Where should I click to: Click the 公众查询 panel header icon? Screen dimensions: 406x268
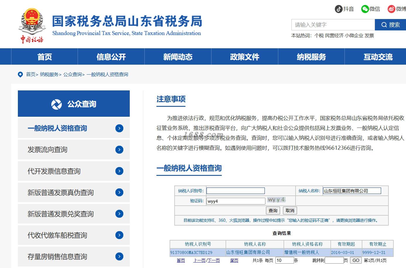[x=57, y=104]
